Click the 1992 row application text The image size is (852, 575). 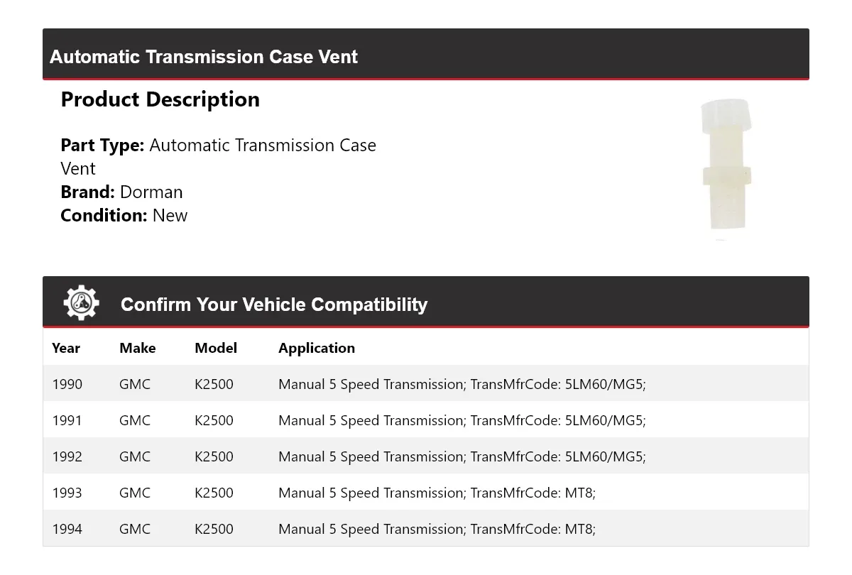[x=462, y=456]
